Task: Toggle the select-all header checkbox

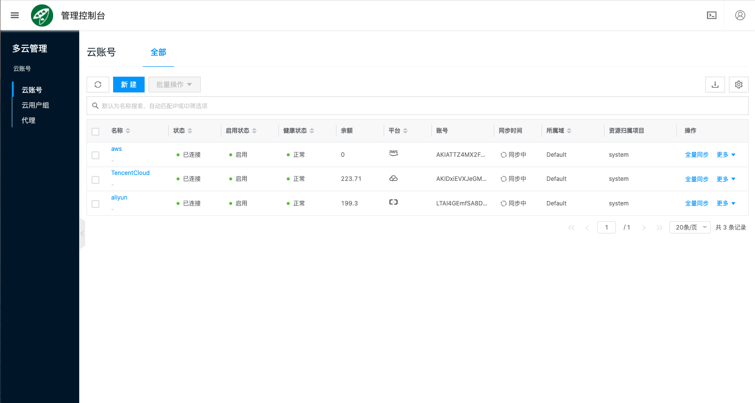Action: 95,131
